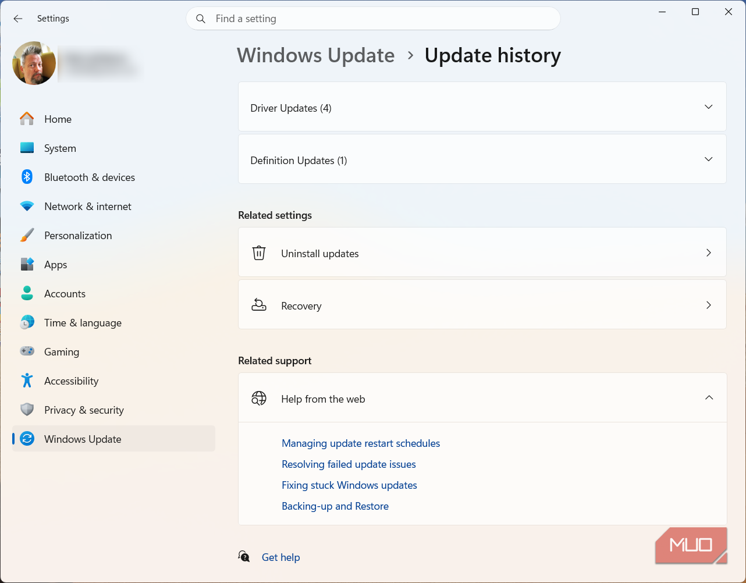Click the Accounts person icon

(x=27, y=293)
